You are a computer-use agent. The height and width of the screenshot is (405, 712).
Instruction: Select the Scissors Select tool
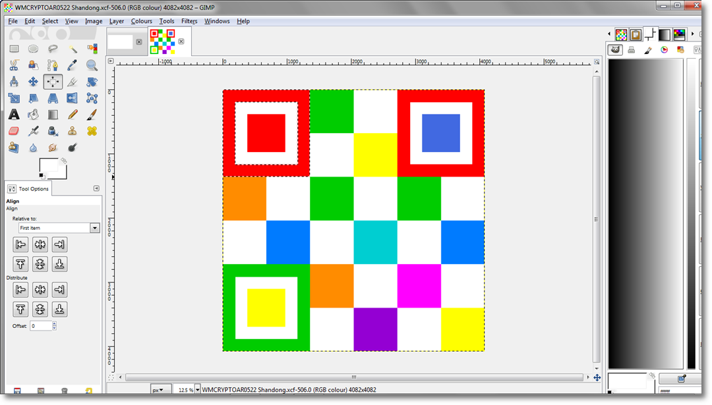(14, 65)
